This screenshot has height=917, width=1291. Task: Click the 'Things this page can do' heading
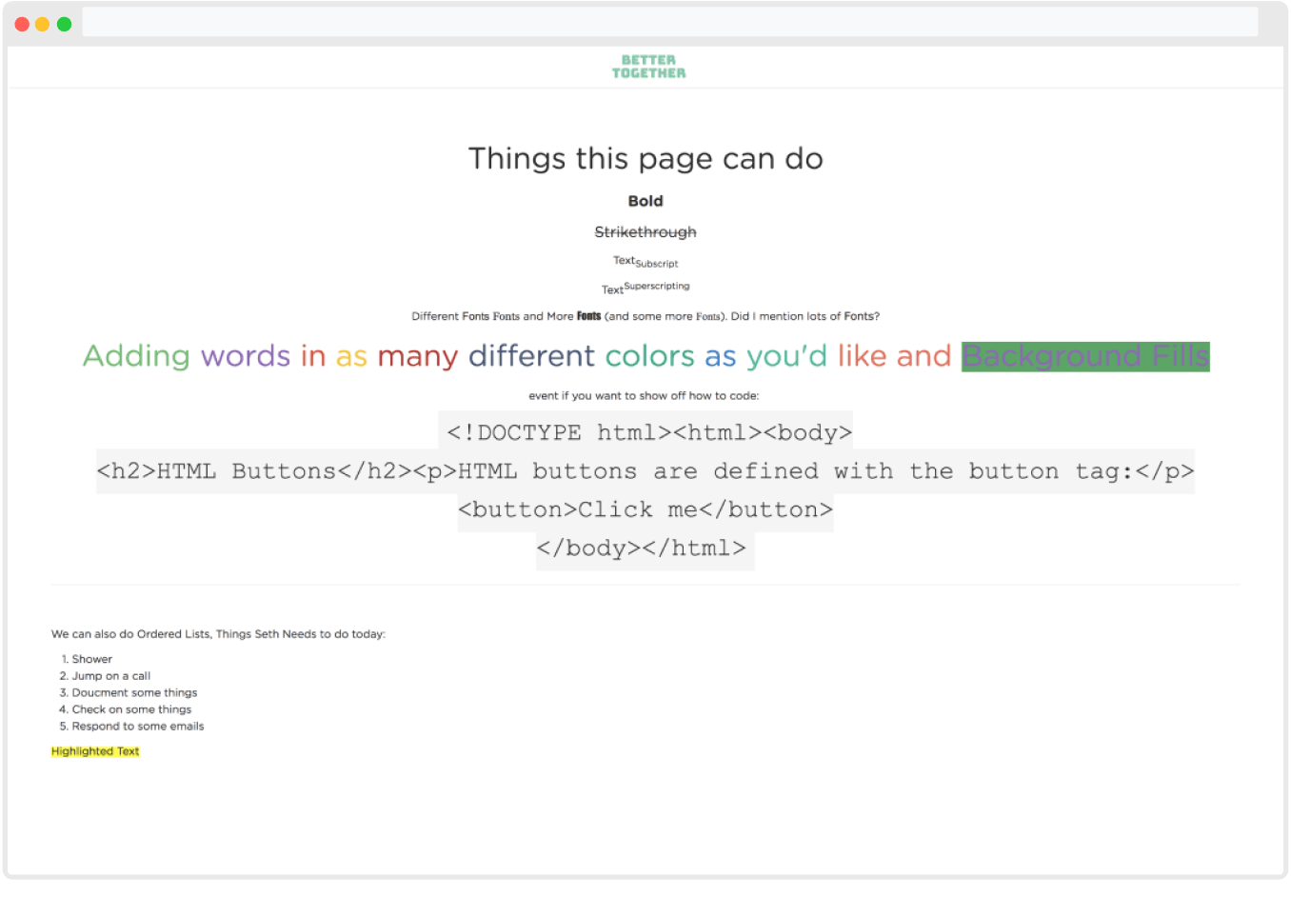click(x=645, y=159)
